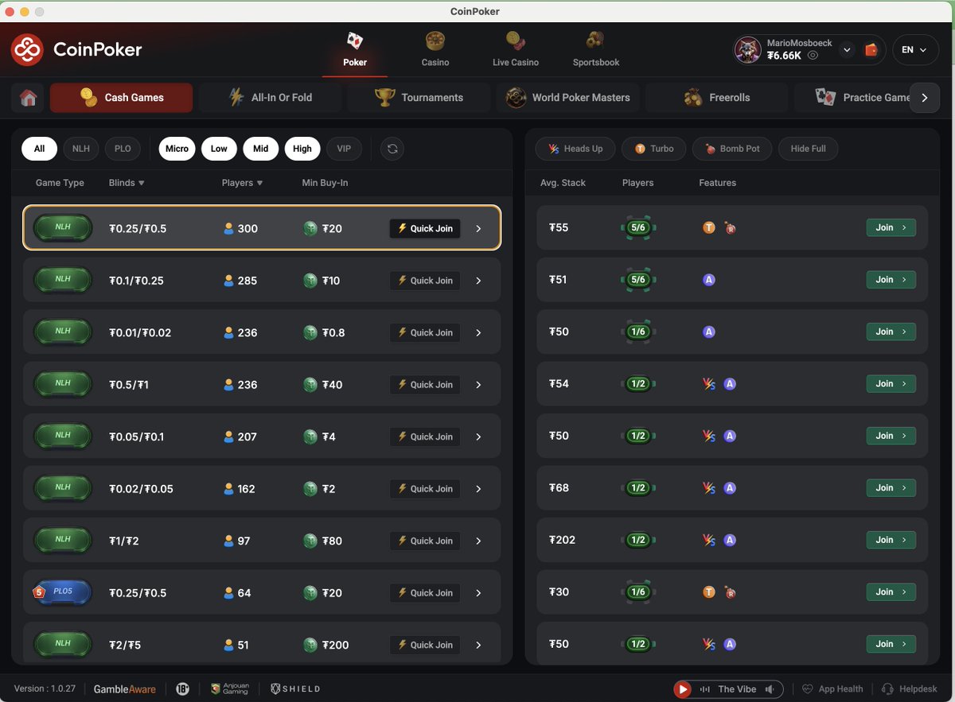The image size is (955, 702).
Task: Toggle the High stakes filter
Action: [302, 149]
